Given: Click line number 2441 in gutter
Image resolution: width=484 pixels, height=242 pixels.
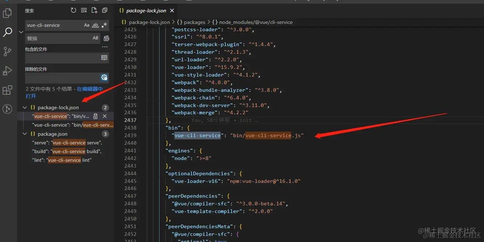Looking at the screenshot, I should pos(130,151).
